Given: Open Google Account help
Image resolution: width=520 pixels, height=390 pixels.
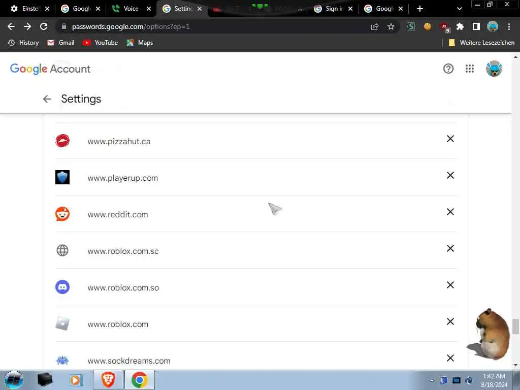Looking at the screenshot, I should [448, 69].
